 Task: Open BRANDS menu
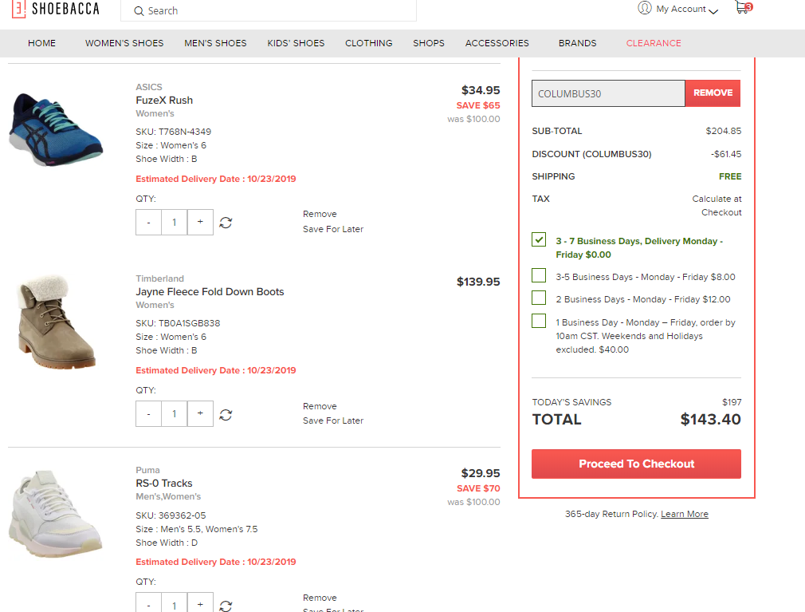pos(578,43)
